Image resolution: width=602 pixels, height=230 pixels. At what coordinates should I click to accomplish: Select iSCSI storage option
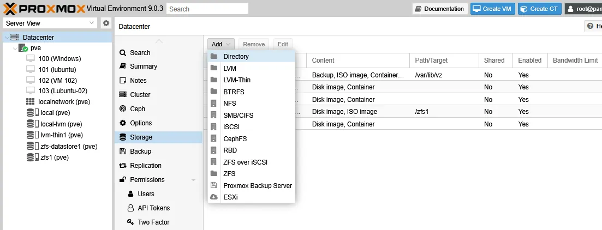pyautogui.click(x=251, y=127)
